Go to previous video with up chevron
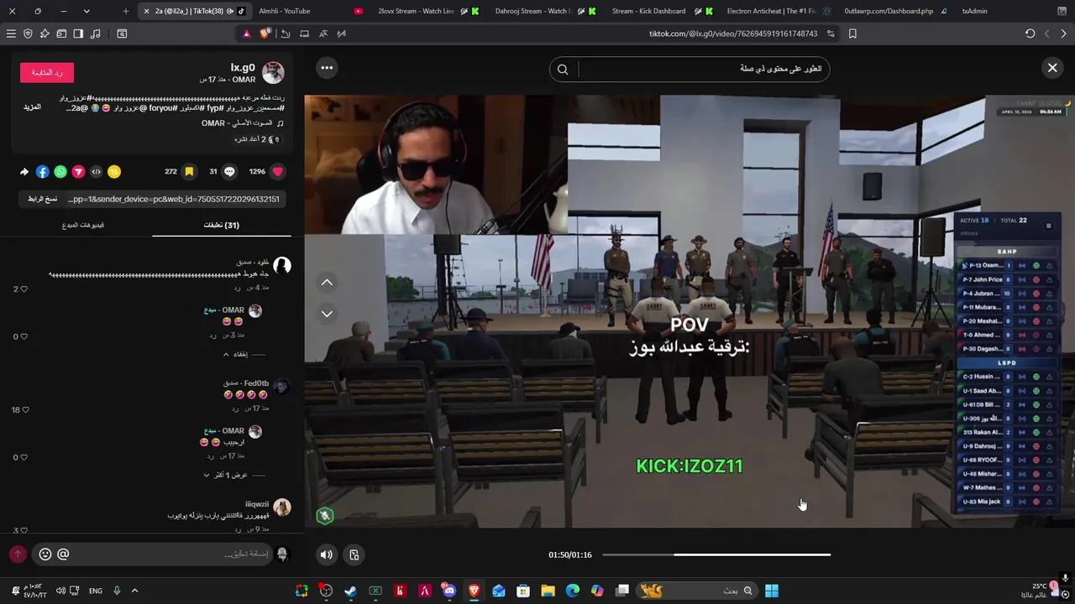Screen dimensions: 1075x604 327,283
